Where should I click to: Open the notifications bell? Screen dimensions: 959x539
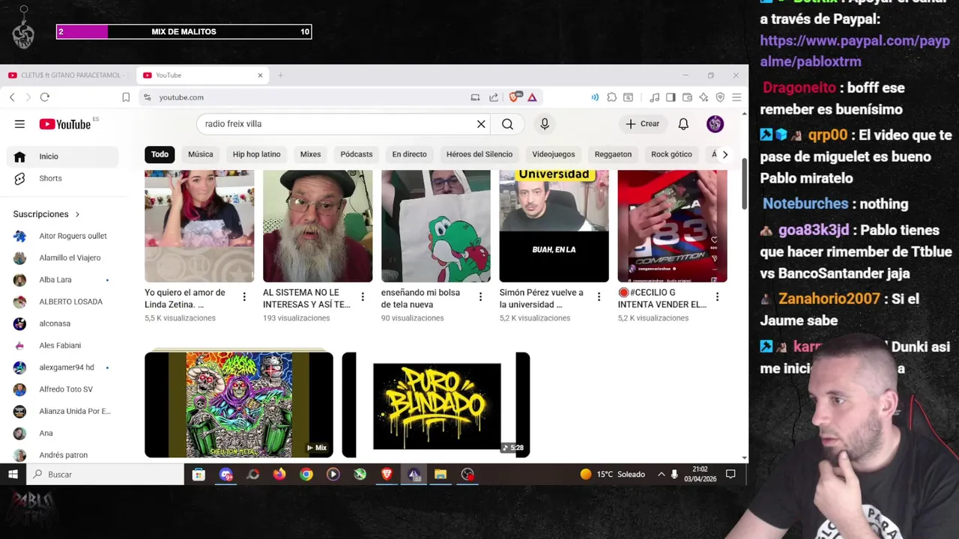pos(683,124)
